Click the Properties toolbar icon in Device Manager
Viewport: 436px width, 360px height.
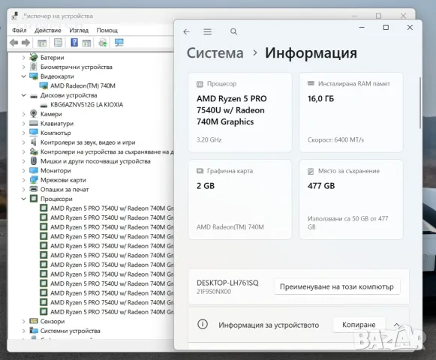[58, 43]
